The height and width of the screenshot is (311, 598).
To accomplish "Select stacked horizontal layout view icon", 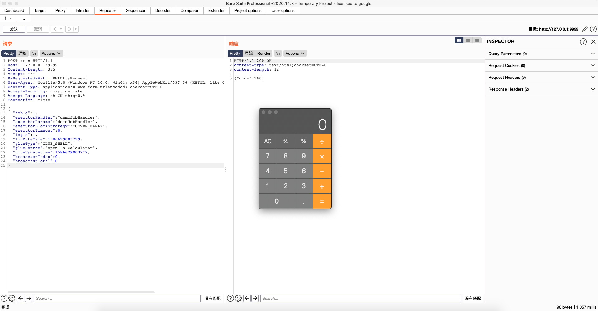I will click(x=468, y=40).
